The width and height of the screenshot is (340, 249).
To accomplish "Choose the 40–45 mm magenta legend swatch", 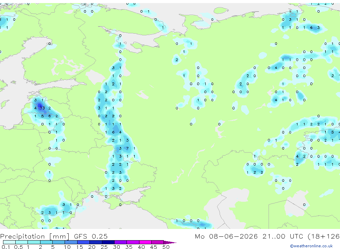I will (x=145, y=242).
